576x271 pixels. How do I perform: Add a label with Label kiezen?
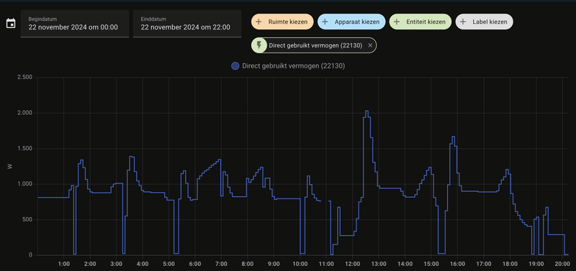[x=484, y=22]
